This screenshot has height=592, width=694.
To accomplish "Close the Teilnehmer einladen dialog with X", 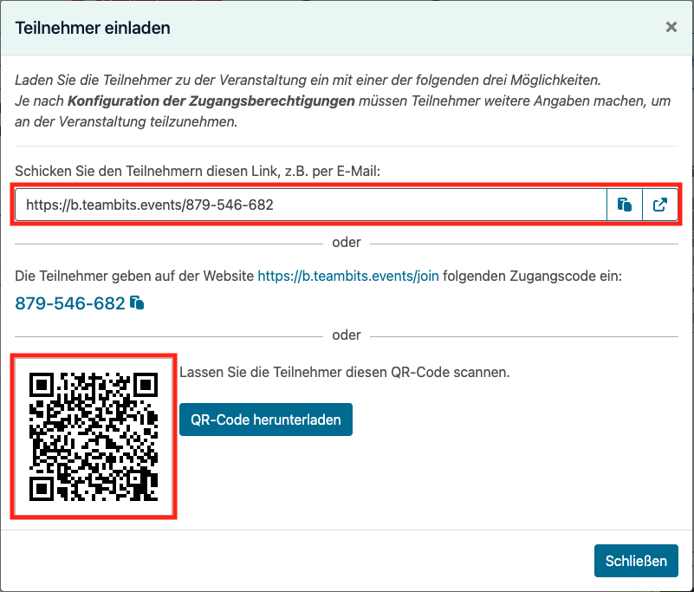I will coord(671,27).
